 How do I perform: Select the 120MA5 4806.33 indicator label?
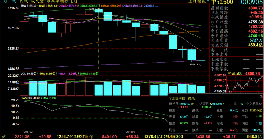(132, 6)
